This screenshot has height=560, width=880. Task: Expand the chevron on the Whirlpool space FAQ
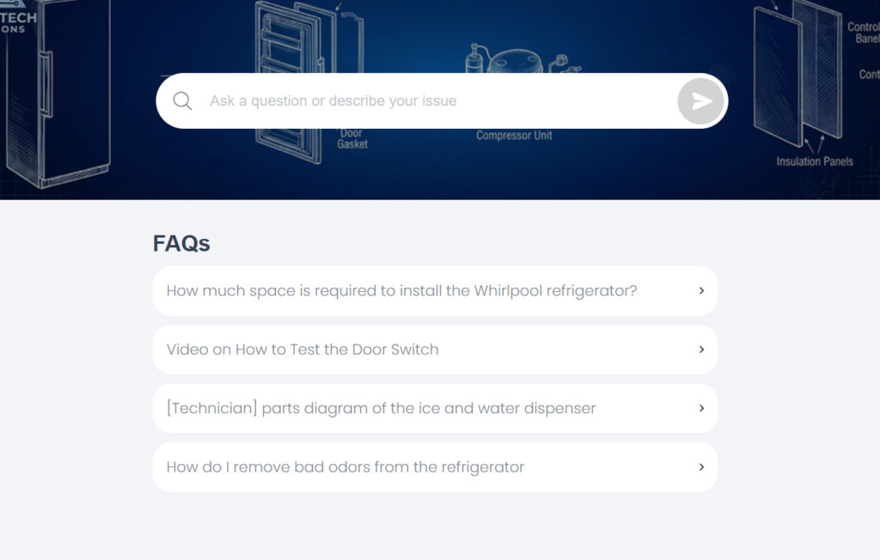click(x=701, y=291)
